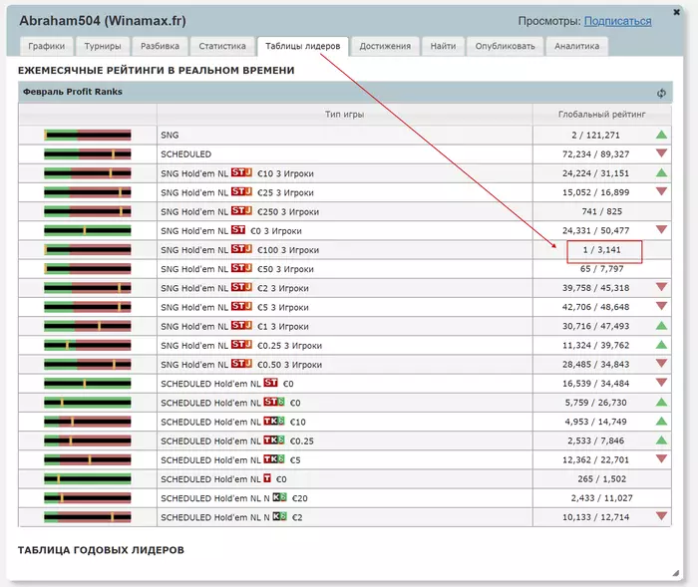Select the Аналитика tab
Viewport: 698px width, 587px height.
click(577, 46)
